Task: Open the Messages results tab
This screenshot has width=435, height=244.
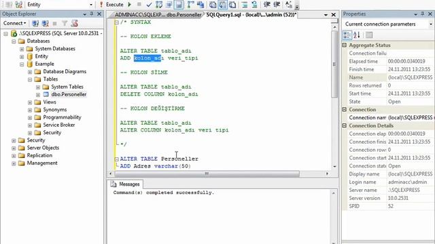Action: (x=125, y=184)
